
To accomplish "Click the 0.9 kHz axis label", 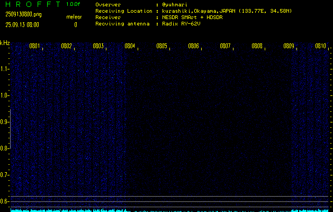I will (x=4, y=122).
